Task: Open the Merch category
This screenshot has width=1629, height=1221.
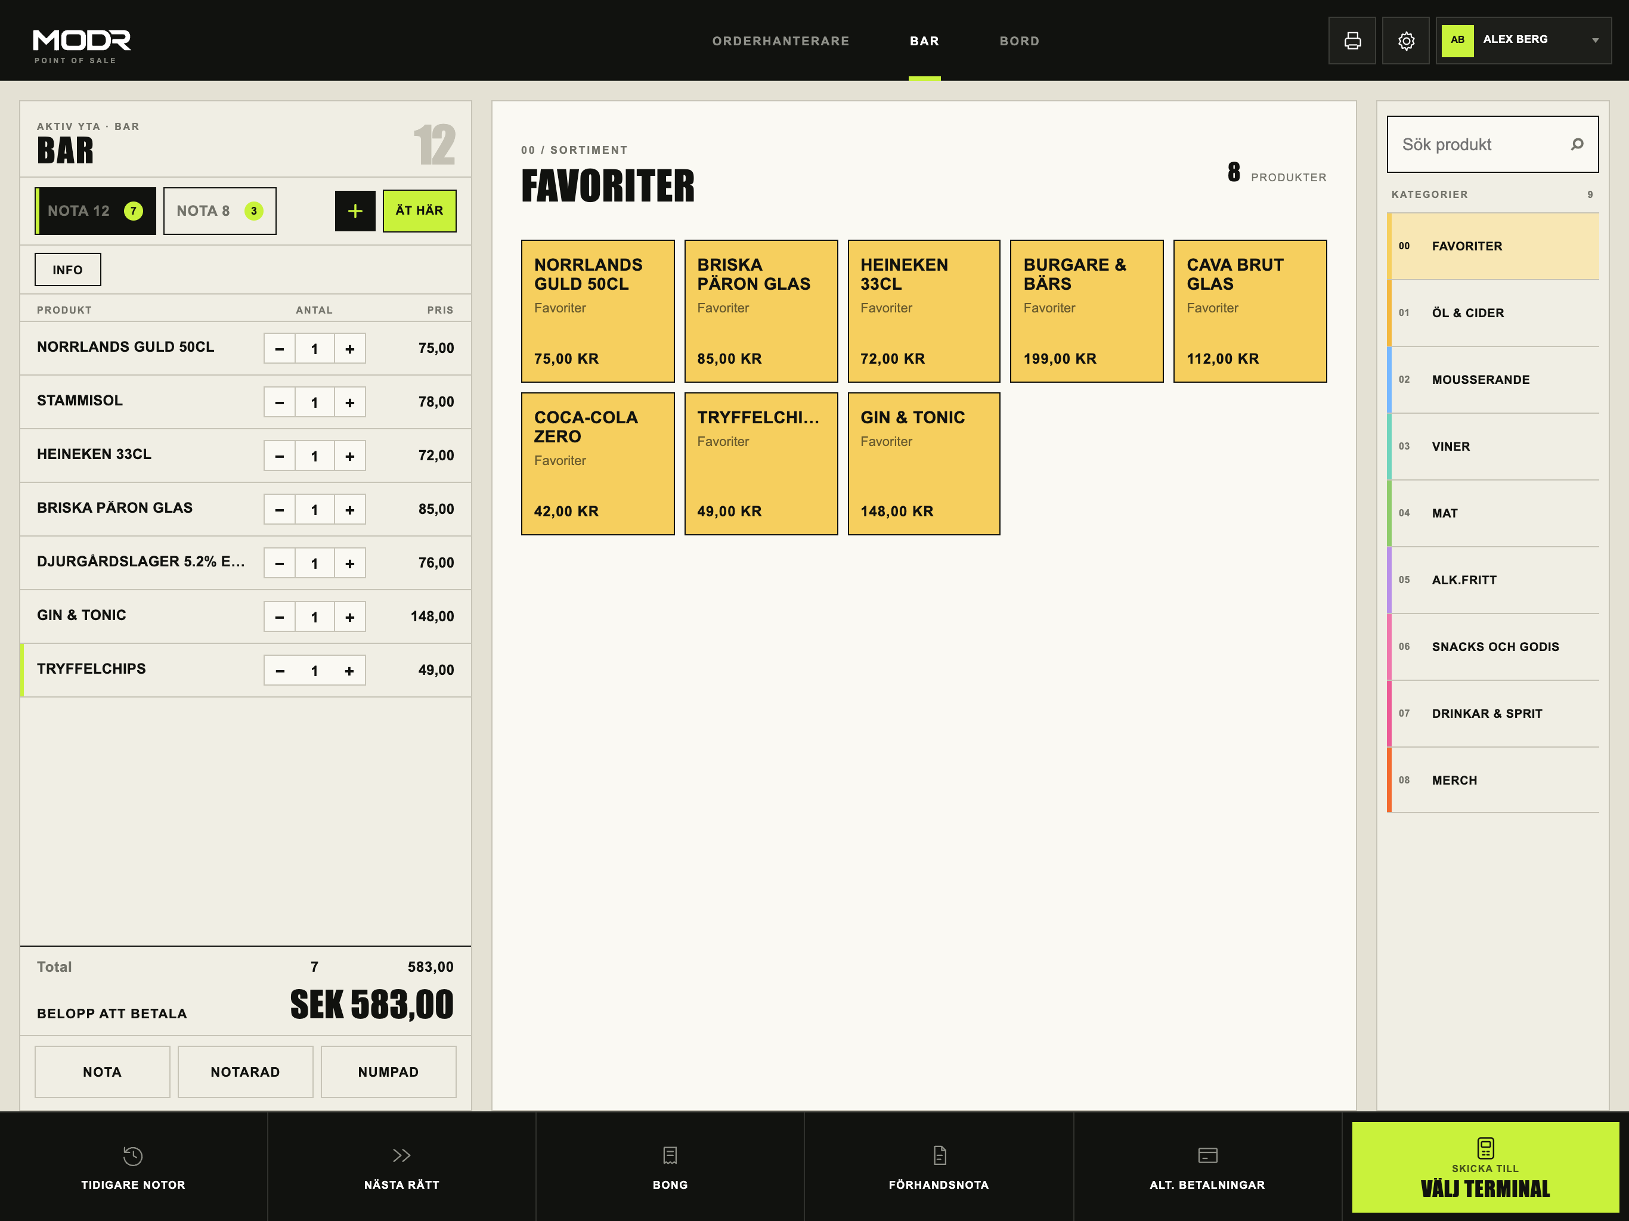Action: click(1493, 780)
